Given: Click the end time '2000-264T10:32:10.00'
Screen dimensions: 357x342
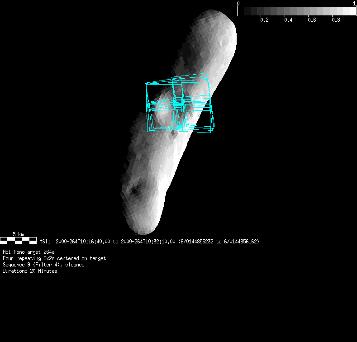Looking at the screenshot, I should 148,242.
